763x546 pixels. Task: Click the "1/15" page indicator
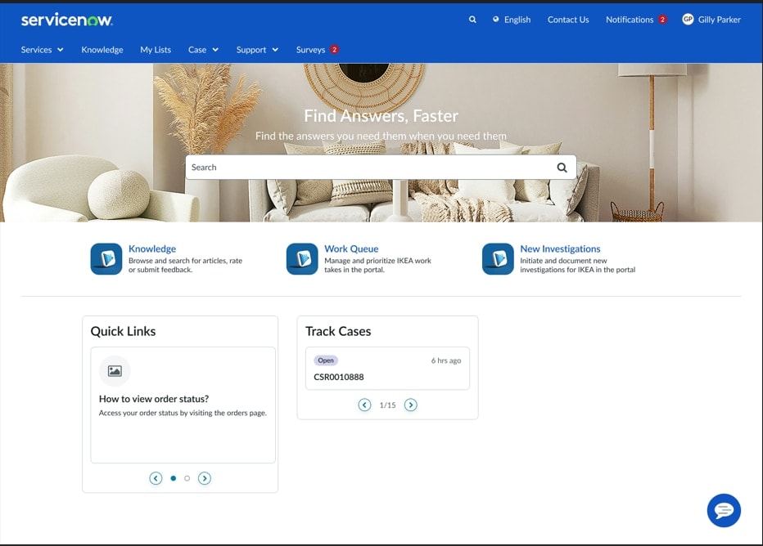point(387,405)
